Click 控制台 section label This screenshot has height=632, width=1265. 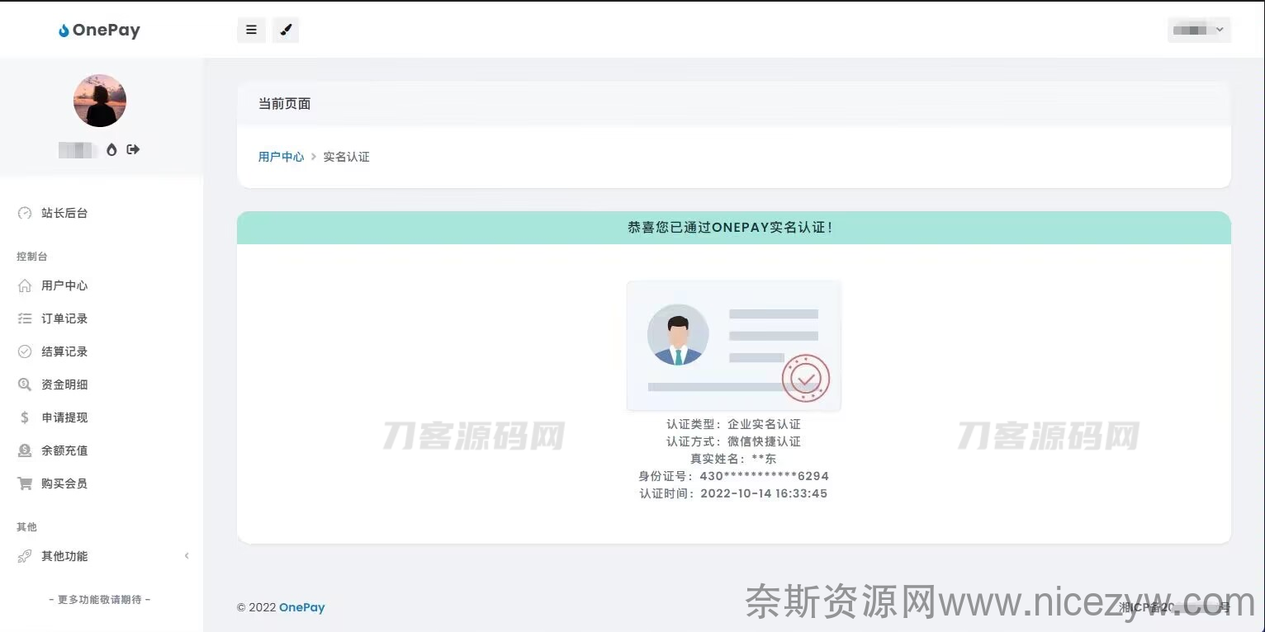point(31,257)
